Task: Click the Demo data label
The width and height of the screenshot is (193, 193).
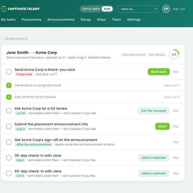Action: (91, 9)
